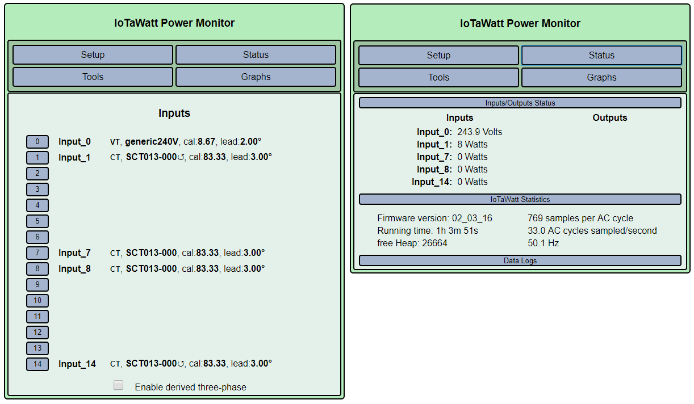
Task: Click generic240V model text
Action: click(x=152, y=142)
